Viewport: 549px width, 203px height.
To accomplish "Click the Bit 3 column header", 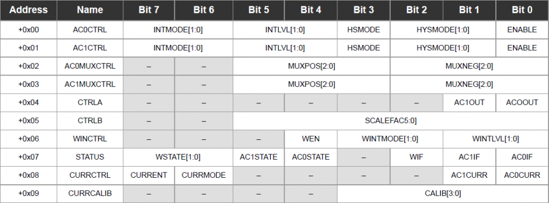I will [363, 10].
